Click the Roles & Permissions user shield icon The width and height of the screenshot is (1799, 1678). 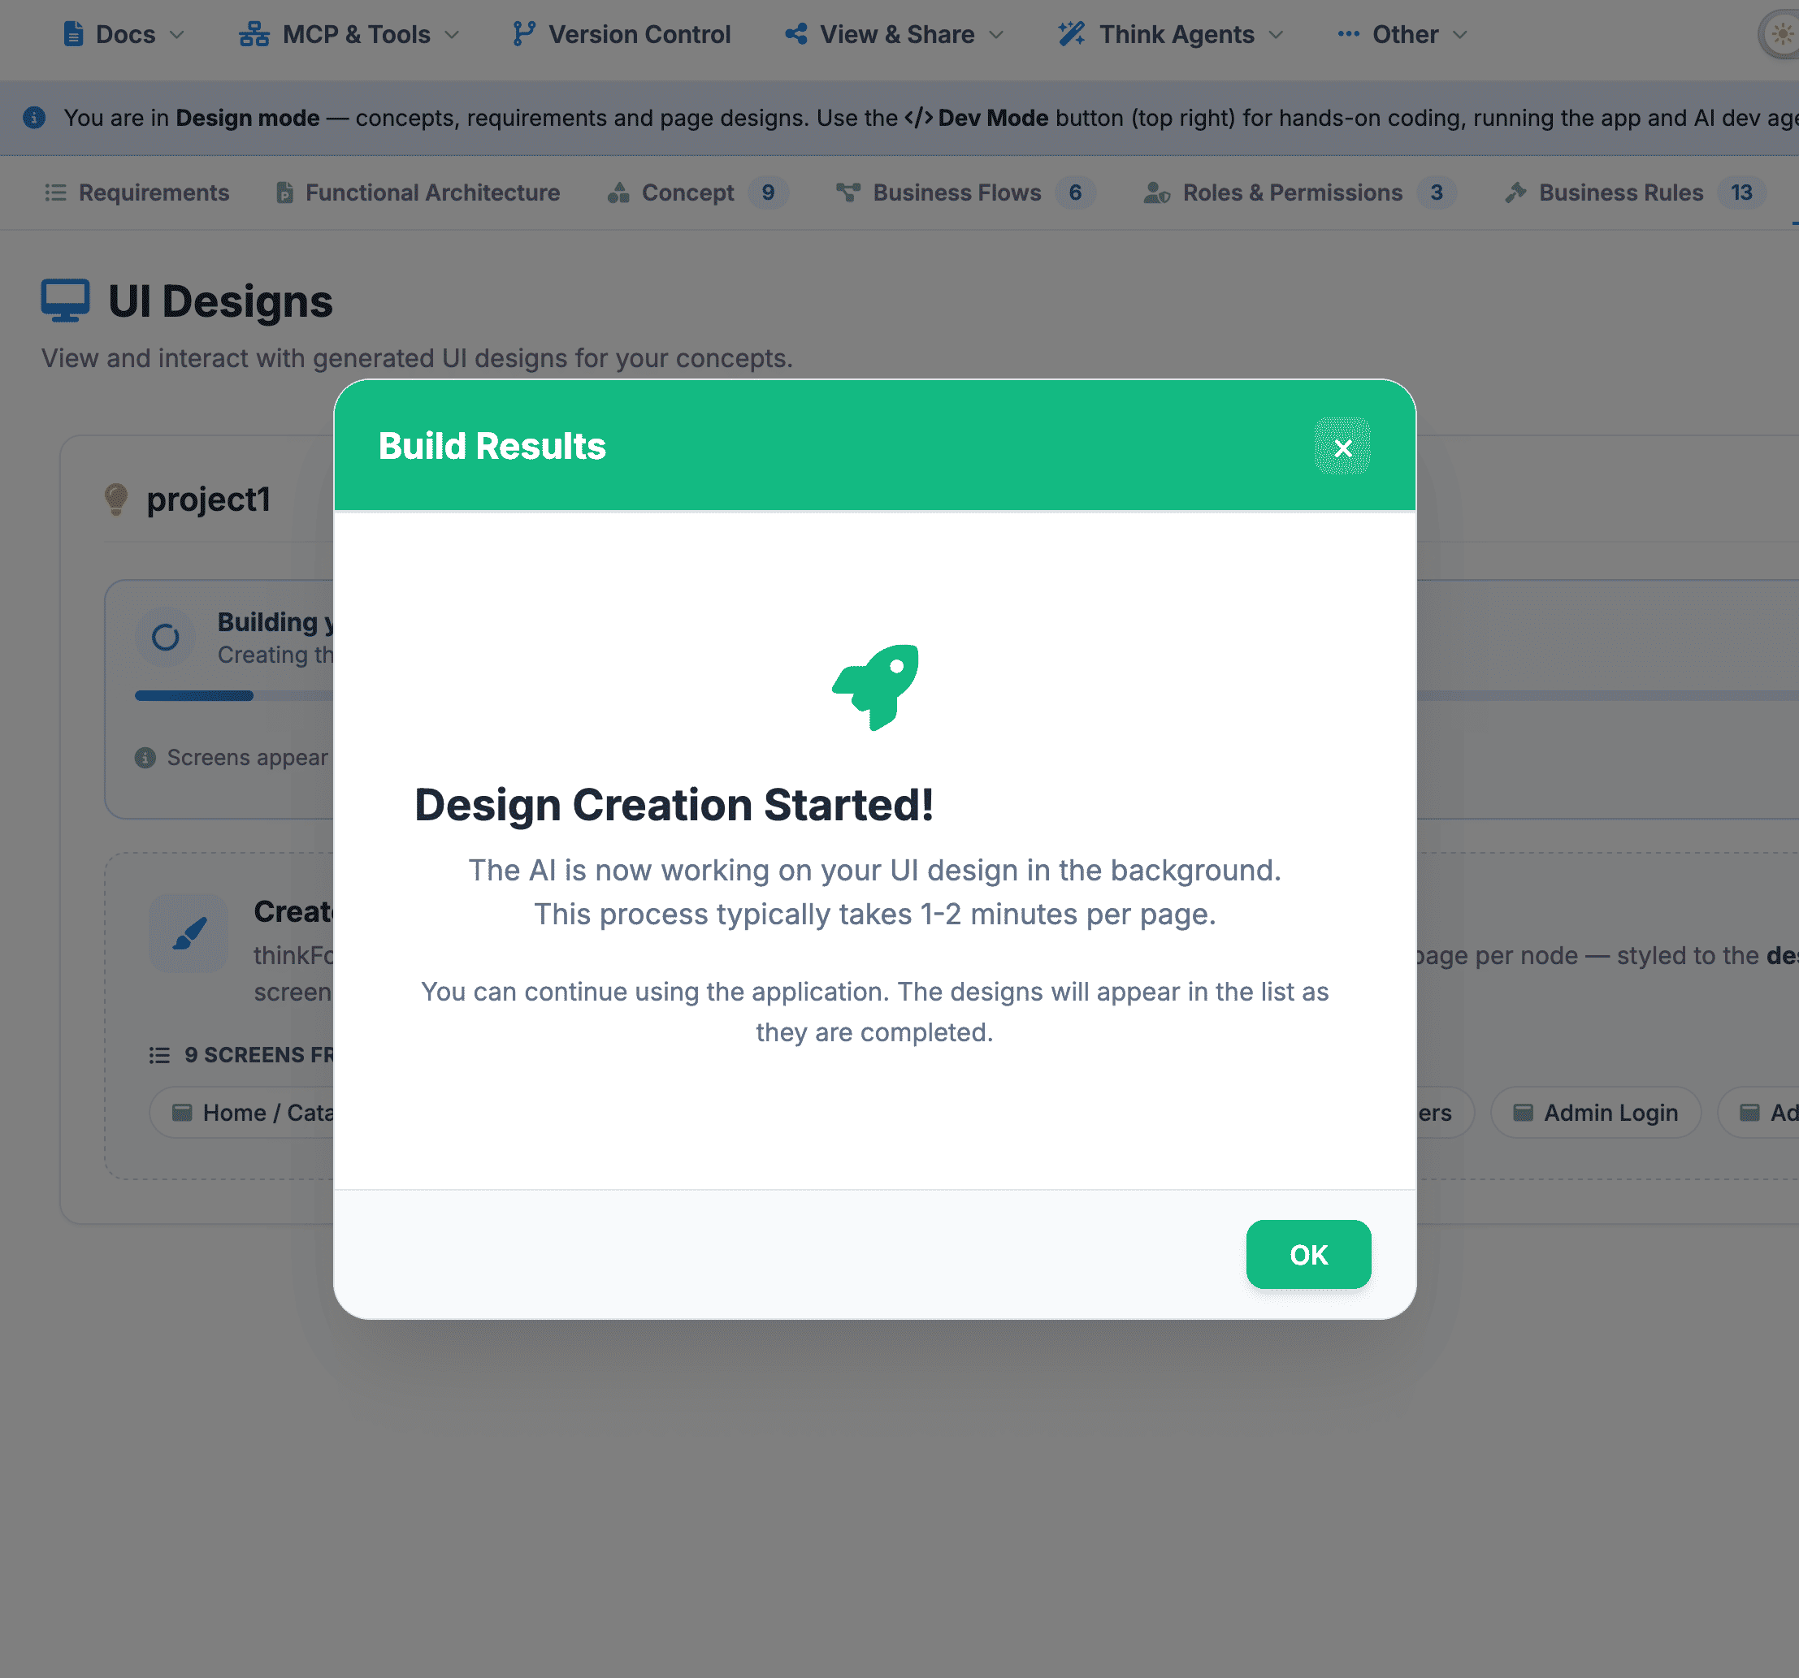point(1156,192)
